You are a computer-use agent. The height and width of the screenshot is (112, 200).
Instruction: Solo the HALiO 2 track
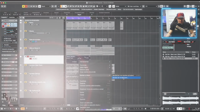[x=28, y=57]
